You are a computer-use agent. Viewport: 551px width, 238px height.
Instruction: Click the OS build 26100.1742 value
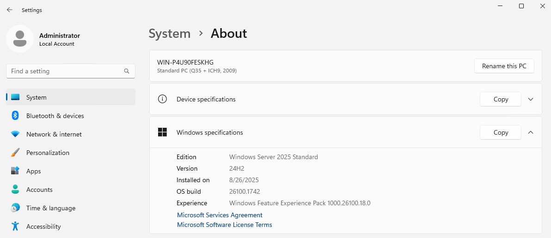[x=245, y=191]
